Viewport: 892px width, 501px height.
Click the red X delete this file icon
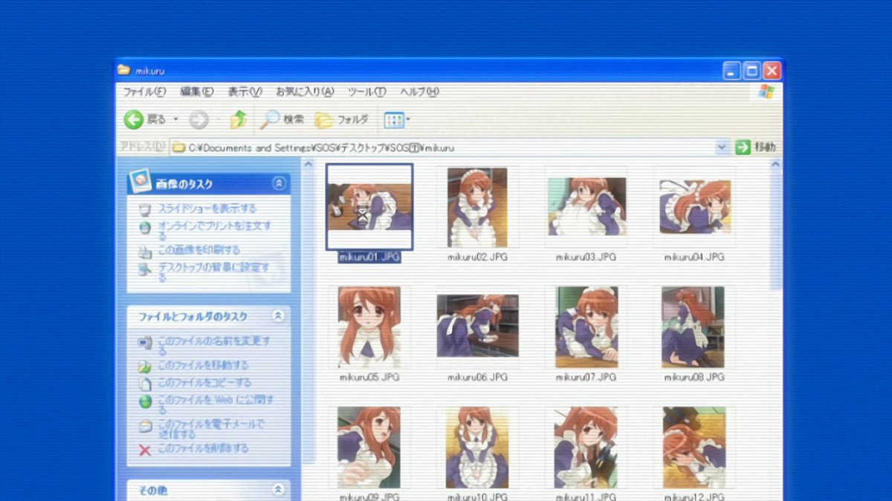(x=146, y=450)
